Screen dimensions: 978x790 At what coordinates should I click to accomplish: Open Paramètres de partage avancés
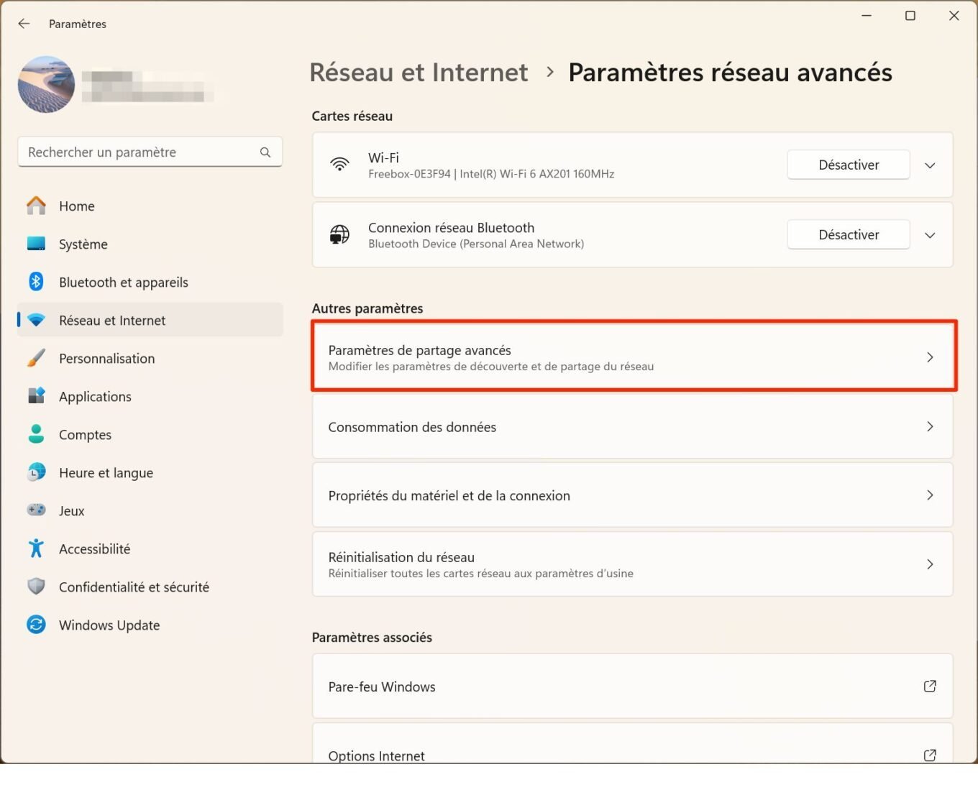[633, 357]
